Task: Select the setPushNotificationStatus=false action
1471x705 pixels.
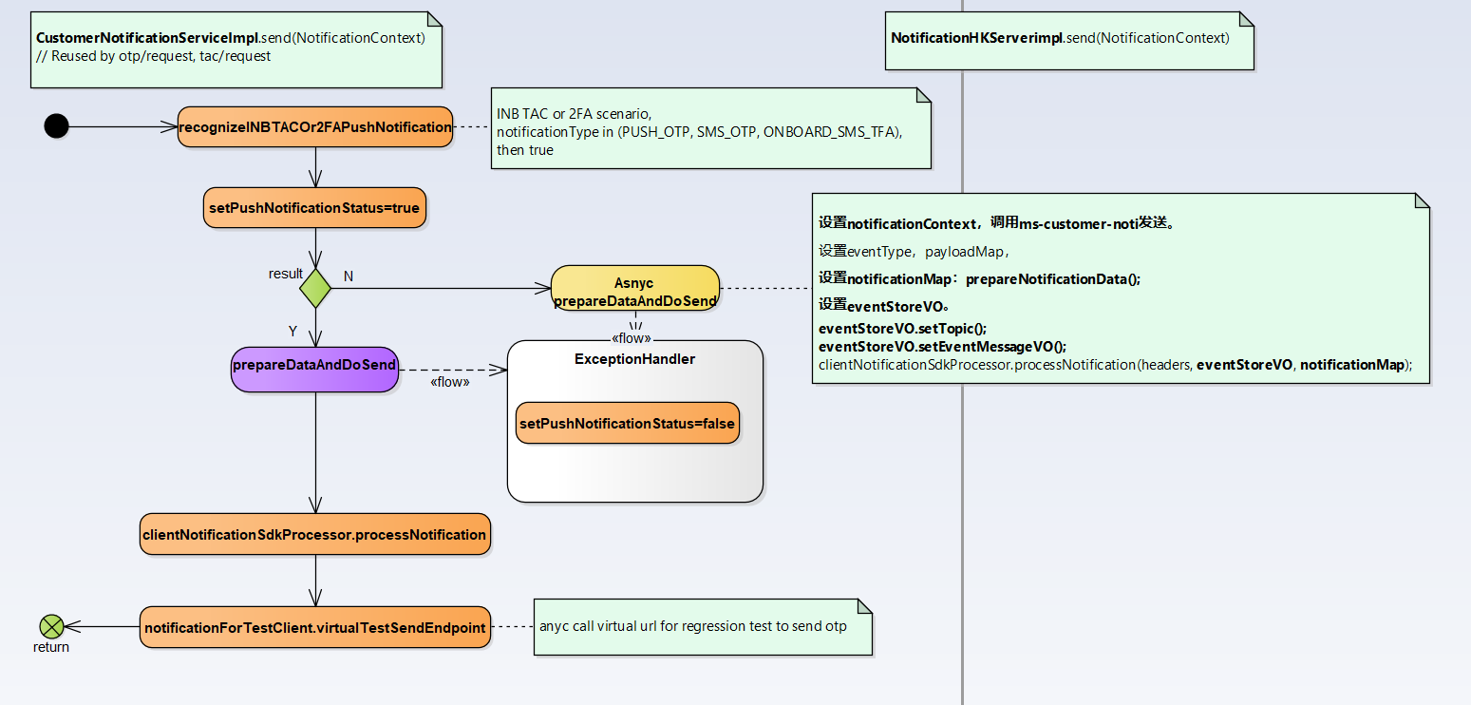Action: point(627,423)
